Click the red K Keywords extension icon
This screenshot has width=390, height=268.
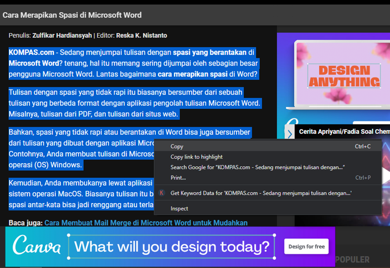(x=162, y=193)
